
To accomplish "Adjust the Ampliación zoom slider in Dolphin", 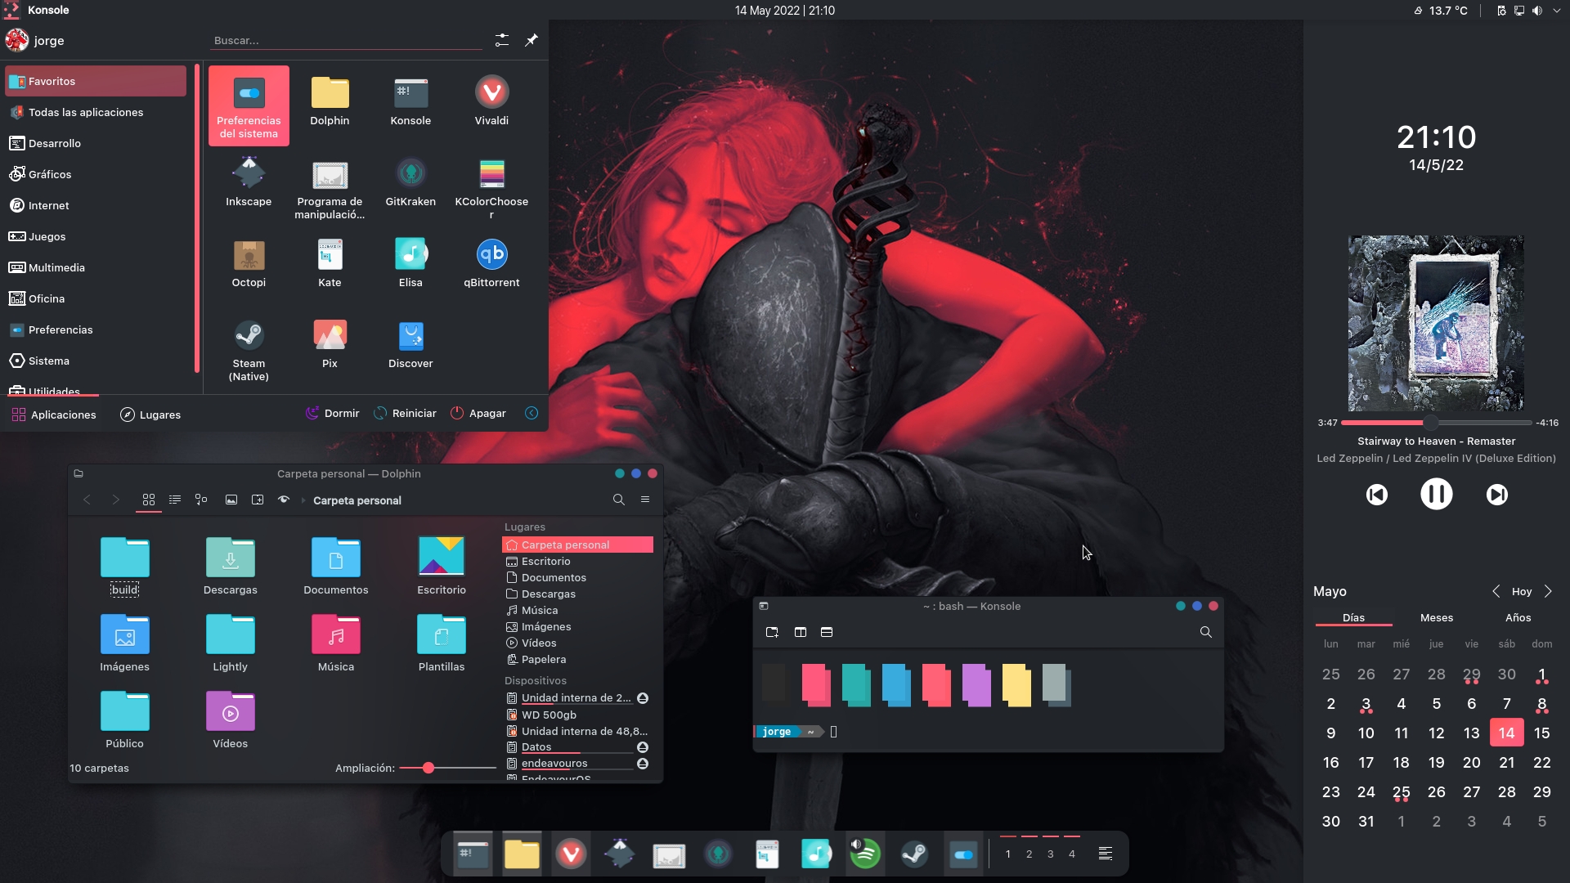I will [x=447, y=769].
